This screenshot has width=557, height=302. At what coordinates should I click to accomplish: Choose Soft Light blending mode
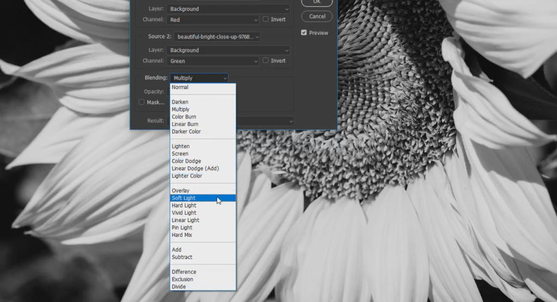(x=184, y=198)
